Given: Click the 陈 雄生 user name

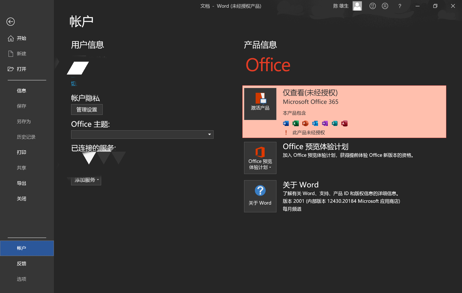Looking at the screenshot, I should point(341,6).
